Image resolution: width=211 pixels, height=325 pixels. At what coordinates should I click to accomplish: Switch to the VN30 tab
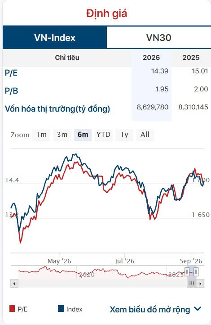[x=159, y=37]
